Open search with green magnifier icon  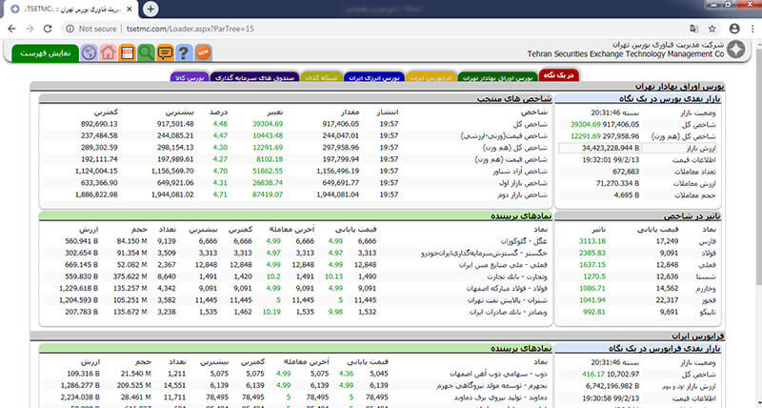(x=146, y=52)
